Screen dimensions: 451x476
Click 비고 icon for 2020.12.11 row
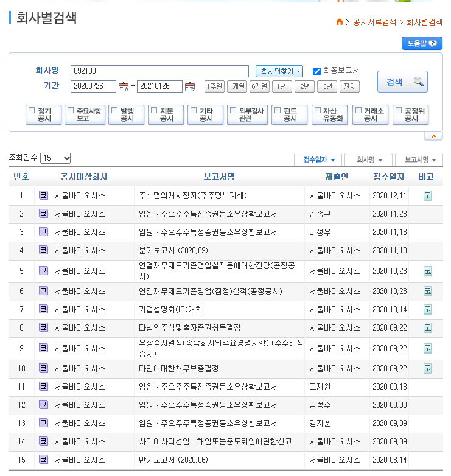428,196
